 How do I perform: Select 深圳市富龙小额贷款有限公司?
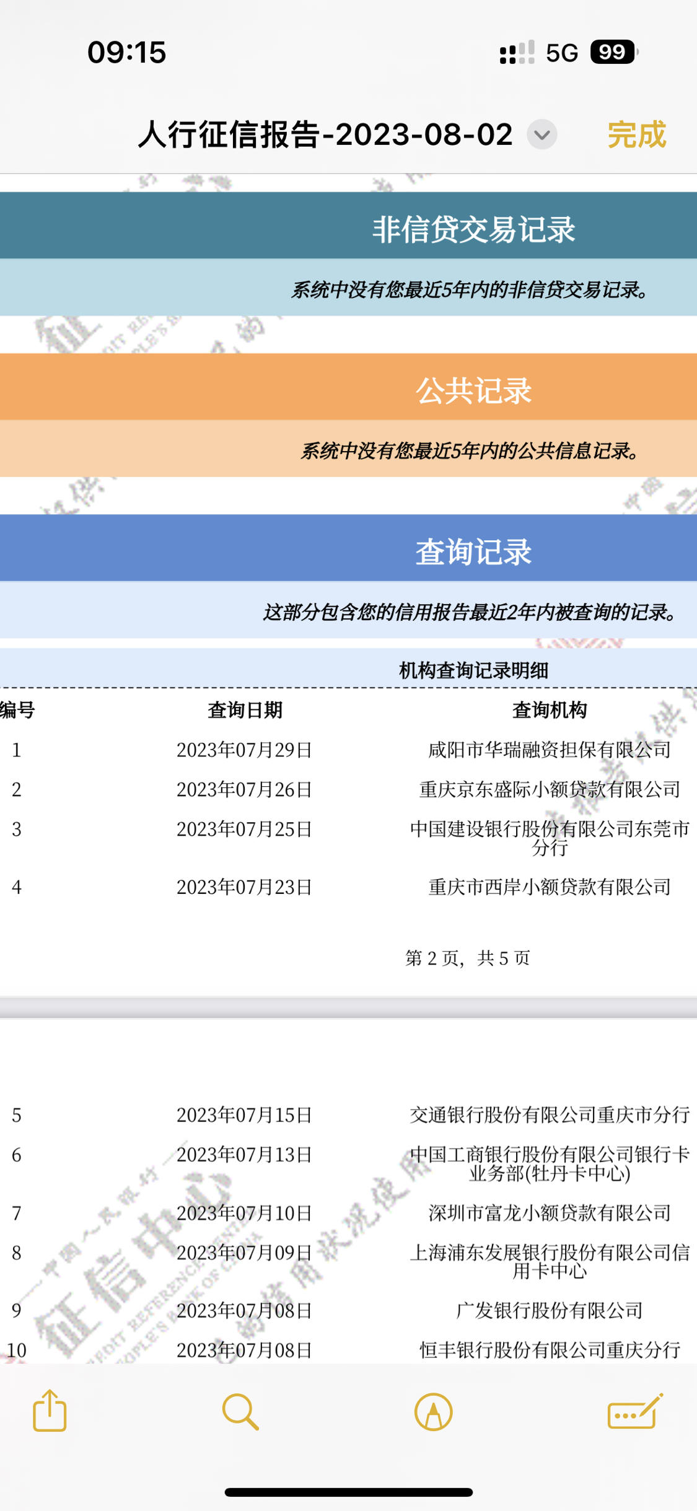pyautogui.click(x=550, y=1213)
